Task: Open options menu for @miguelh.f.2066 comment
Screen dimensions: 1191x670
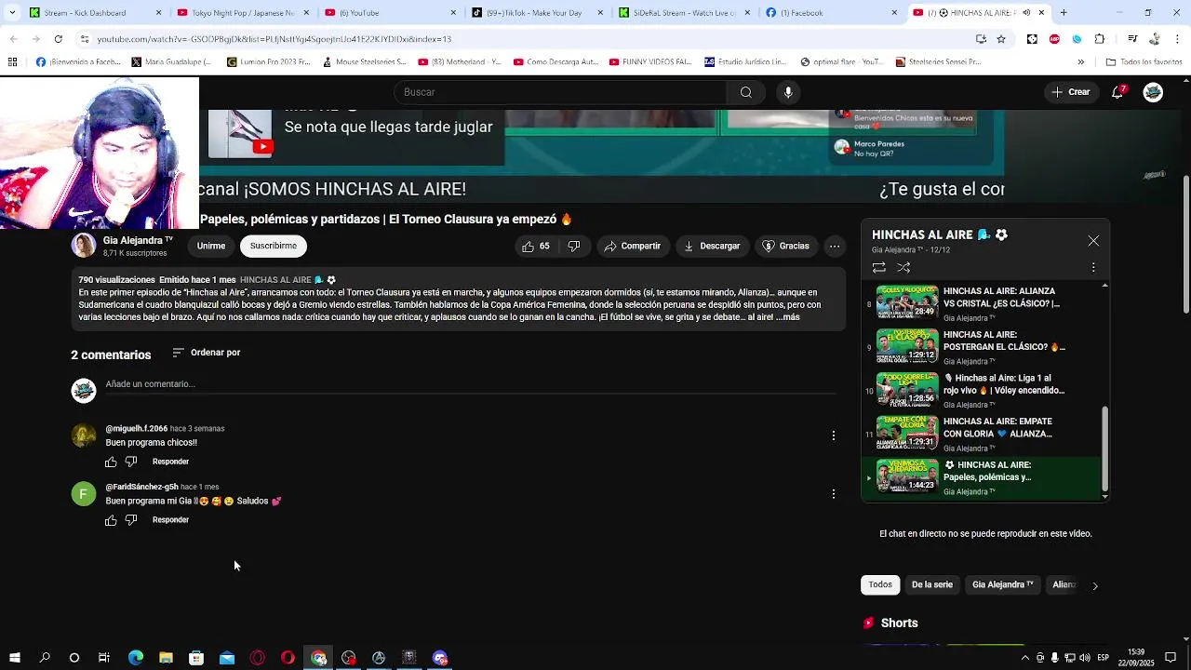Action: pyautogui.click(x=834, y=435)
